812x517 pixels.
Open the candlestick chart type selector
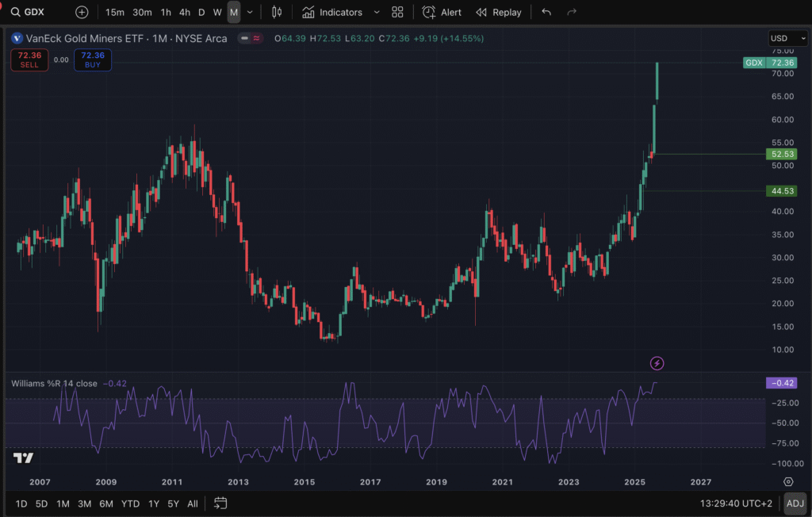(x=277, y=12)
